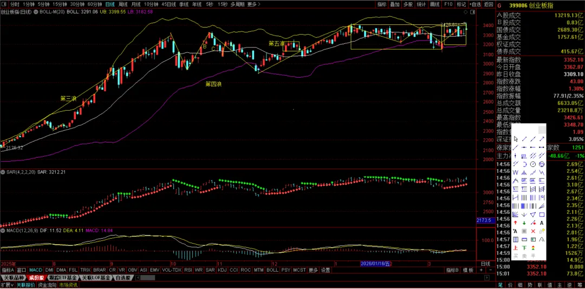This screenshot has width=585, height=289.
Task: Click the bottom horizontal scrollbar left arrow
Action: pos(137,278)
